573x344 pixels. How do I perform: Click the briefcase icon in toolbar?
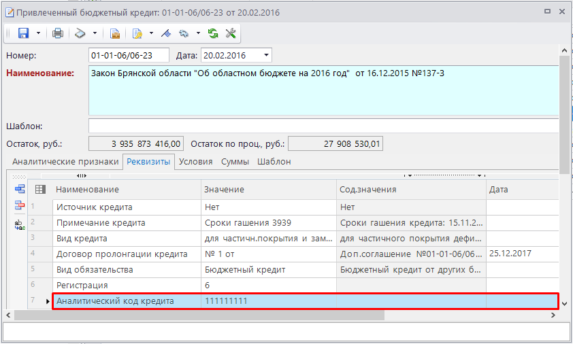click(115, 33)
